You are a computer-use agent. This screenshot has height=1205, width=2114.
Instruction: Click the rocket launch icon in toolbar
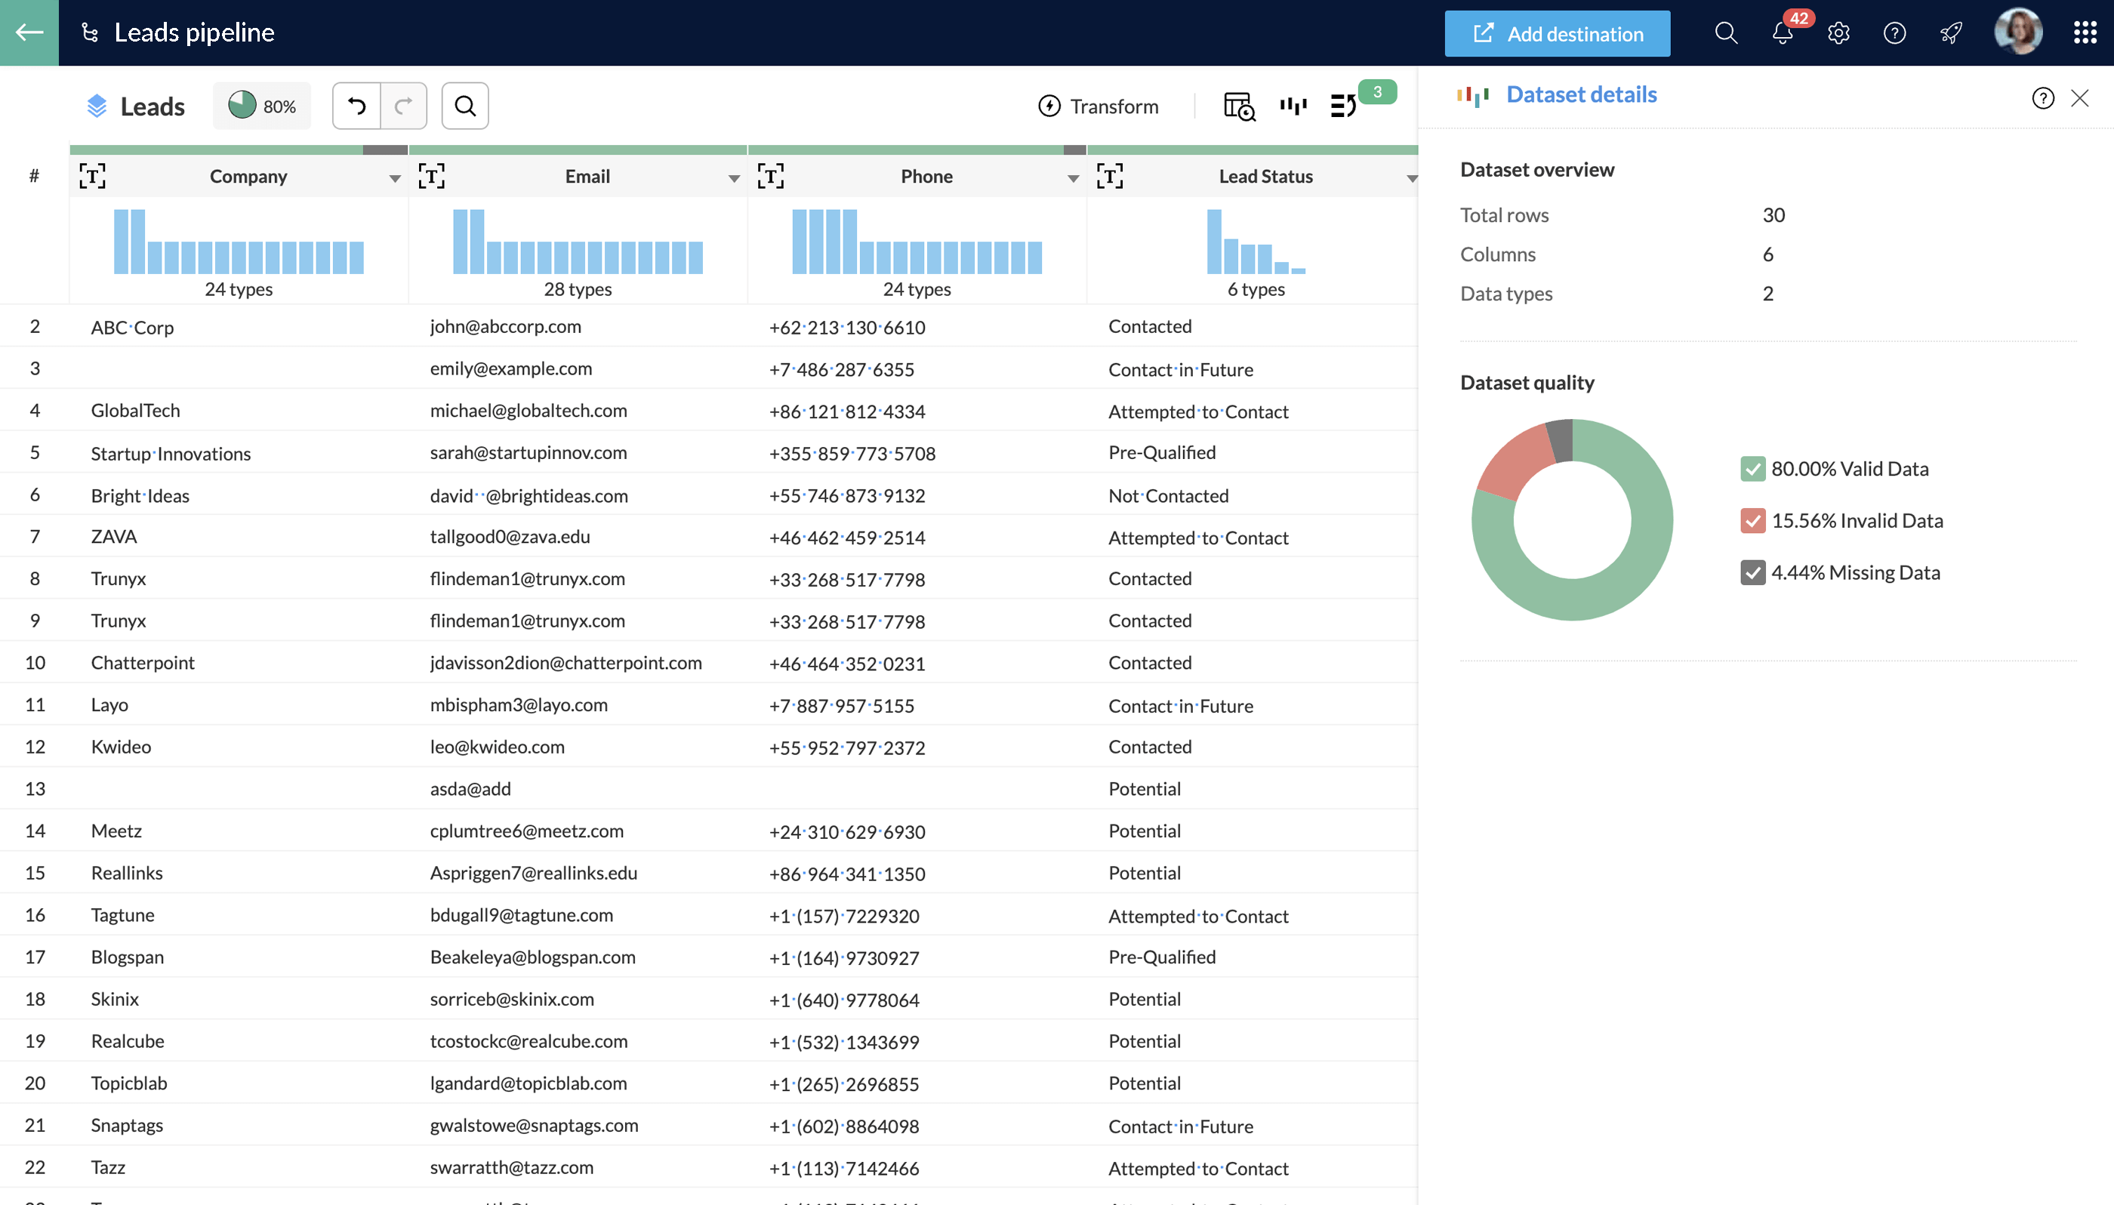(1950, 32)
